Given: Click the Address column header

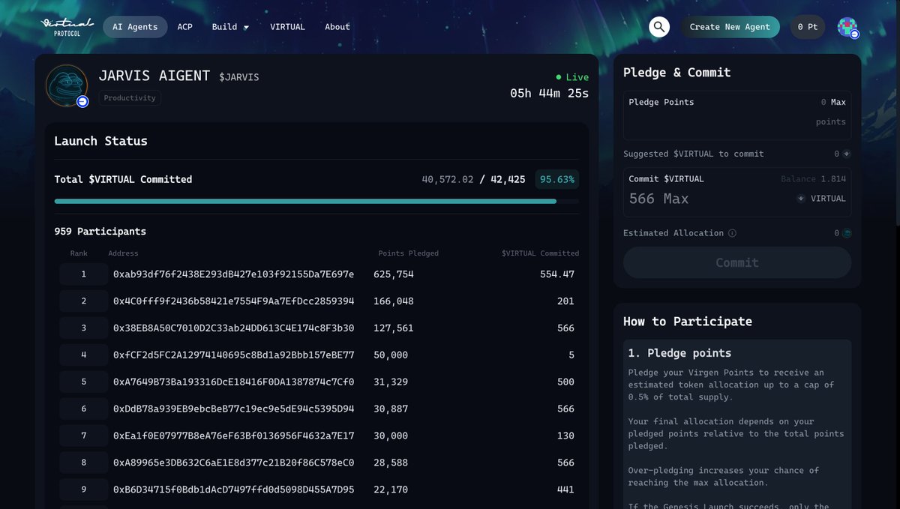Looking at the screenshot, I should pyautogui.click(x=123, y=253).
